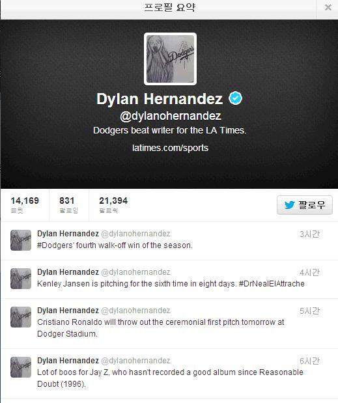Viewport: 338px width, 403px height.
Task: View the 14,169 tweets count tab
Action: [25, 205]
